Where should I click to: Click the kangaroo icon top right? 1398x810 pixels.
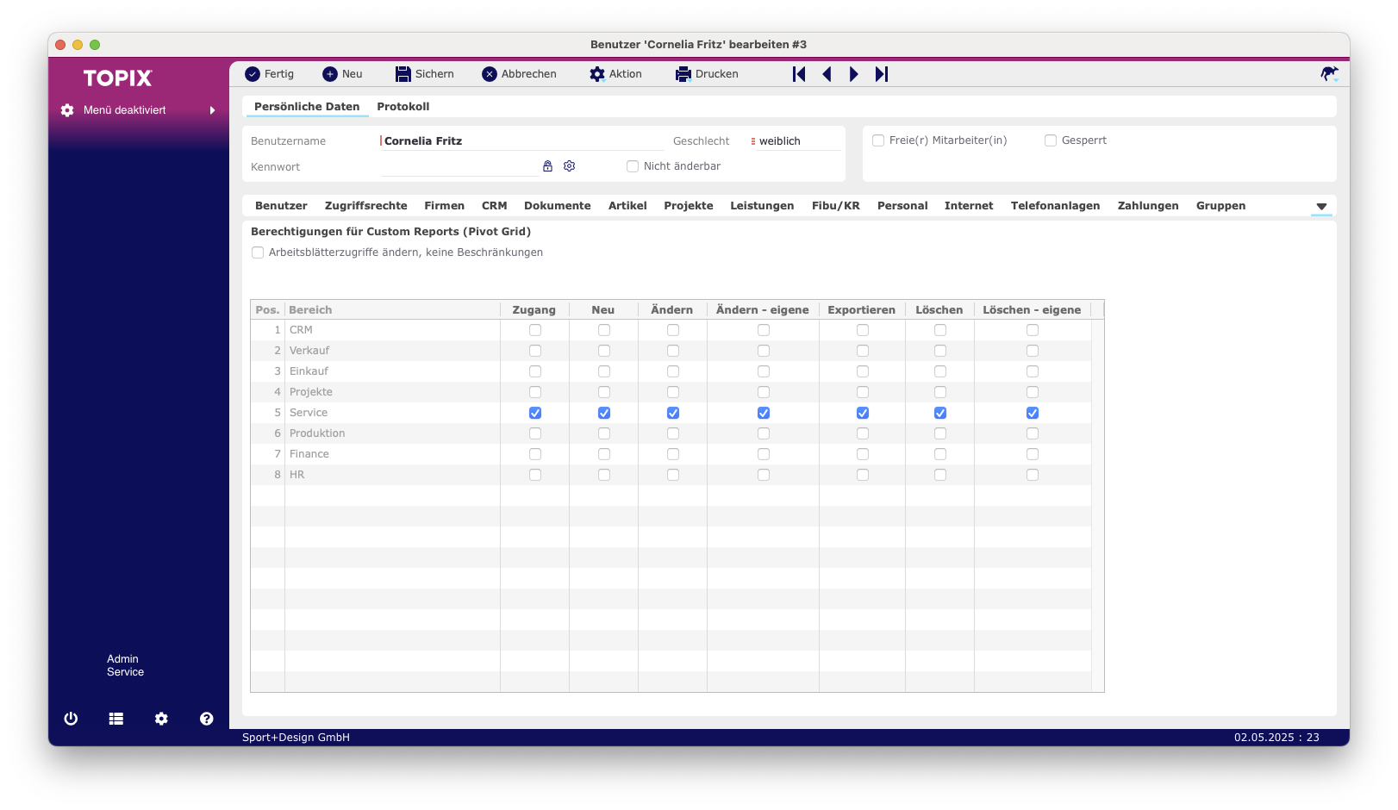(x=1329, y=74)
